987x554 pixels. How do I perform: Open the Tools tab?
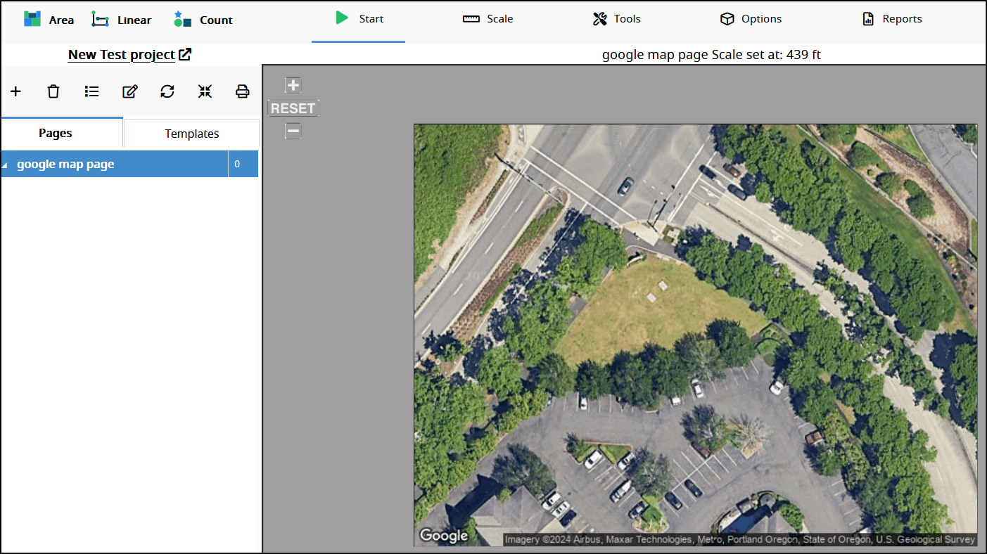pyautogui.click(x=616, y=19)
